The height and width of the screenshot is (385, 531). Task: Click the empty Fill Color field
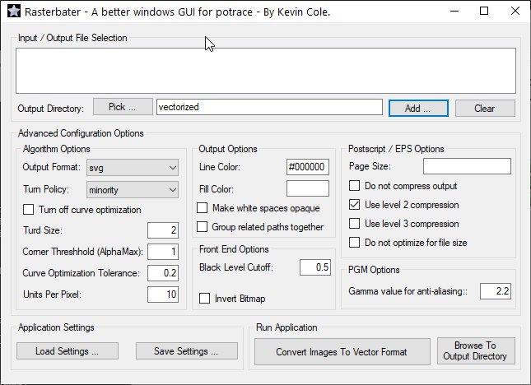coord(308,188)
